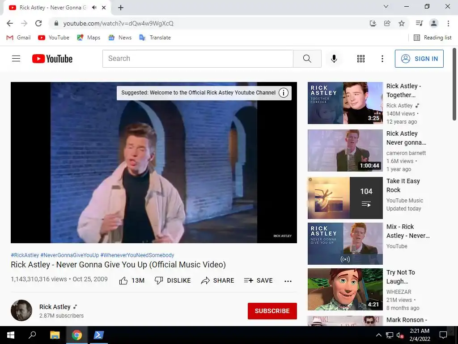Open the Translate bookmark
The image size is (458, 344).
[155, 38]
